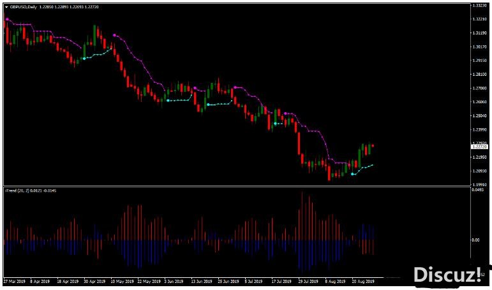Image resolution: width=492 pixels, height=290 pixels.
Task: Click the magenta signal dot at the chart's top-left
Action: point(7,19)
